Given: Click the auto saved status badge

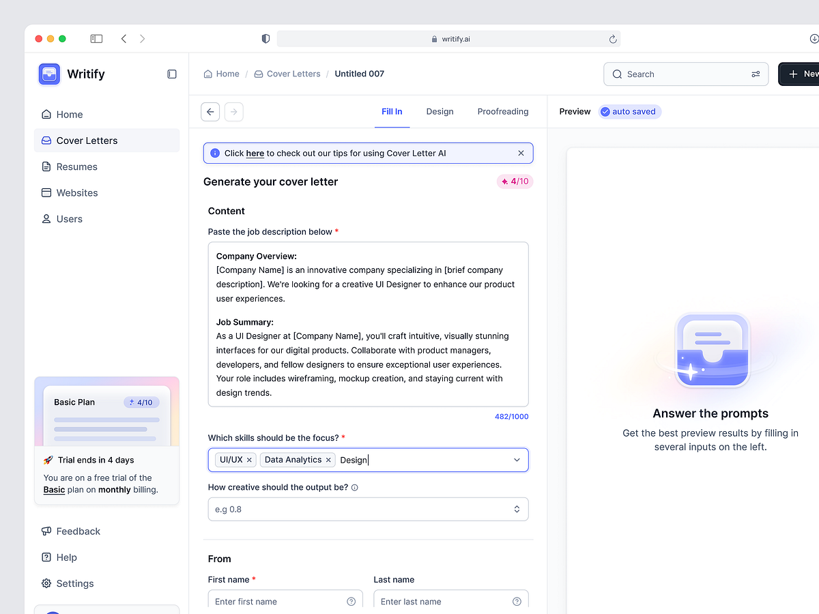Looking at the screenshot, I should (629, 111).
